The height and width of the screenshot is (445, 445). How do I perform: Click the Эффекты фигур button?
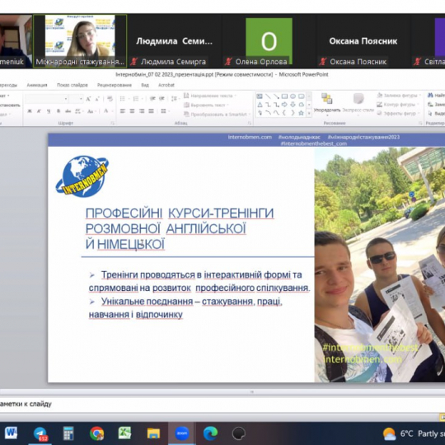397,113
